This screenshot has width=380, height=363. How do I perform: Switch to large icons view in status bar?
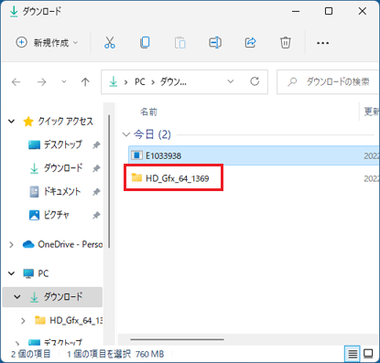click(369, 354)
